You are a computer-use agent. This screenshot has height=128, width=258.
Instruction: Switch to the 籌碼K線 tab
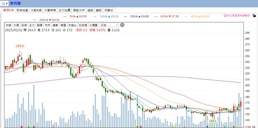coord(9,10)
